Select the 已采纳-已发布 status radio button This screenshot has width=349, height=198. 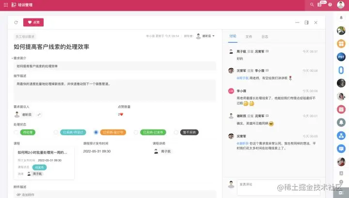tap(136, 132)
